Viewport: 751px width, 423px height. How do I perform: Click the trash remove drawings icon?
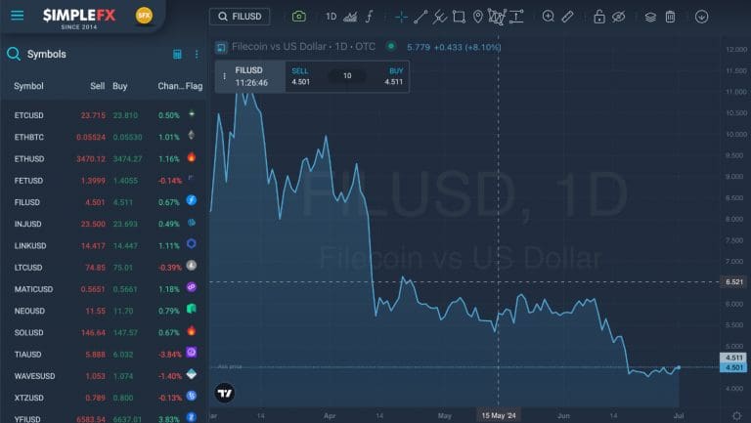pos(670,17)
